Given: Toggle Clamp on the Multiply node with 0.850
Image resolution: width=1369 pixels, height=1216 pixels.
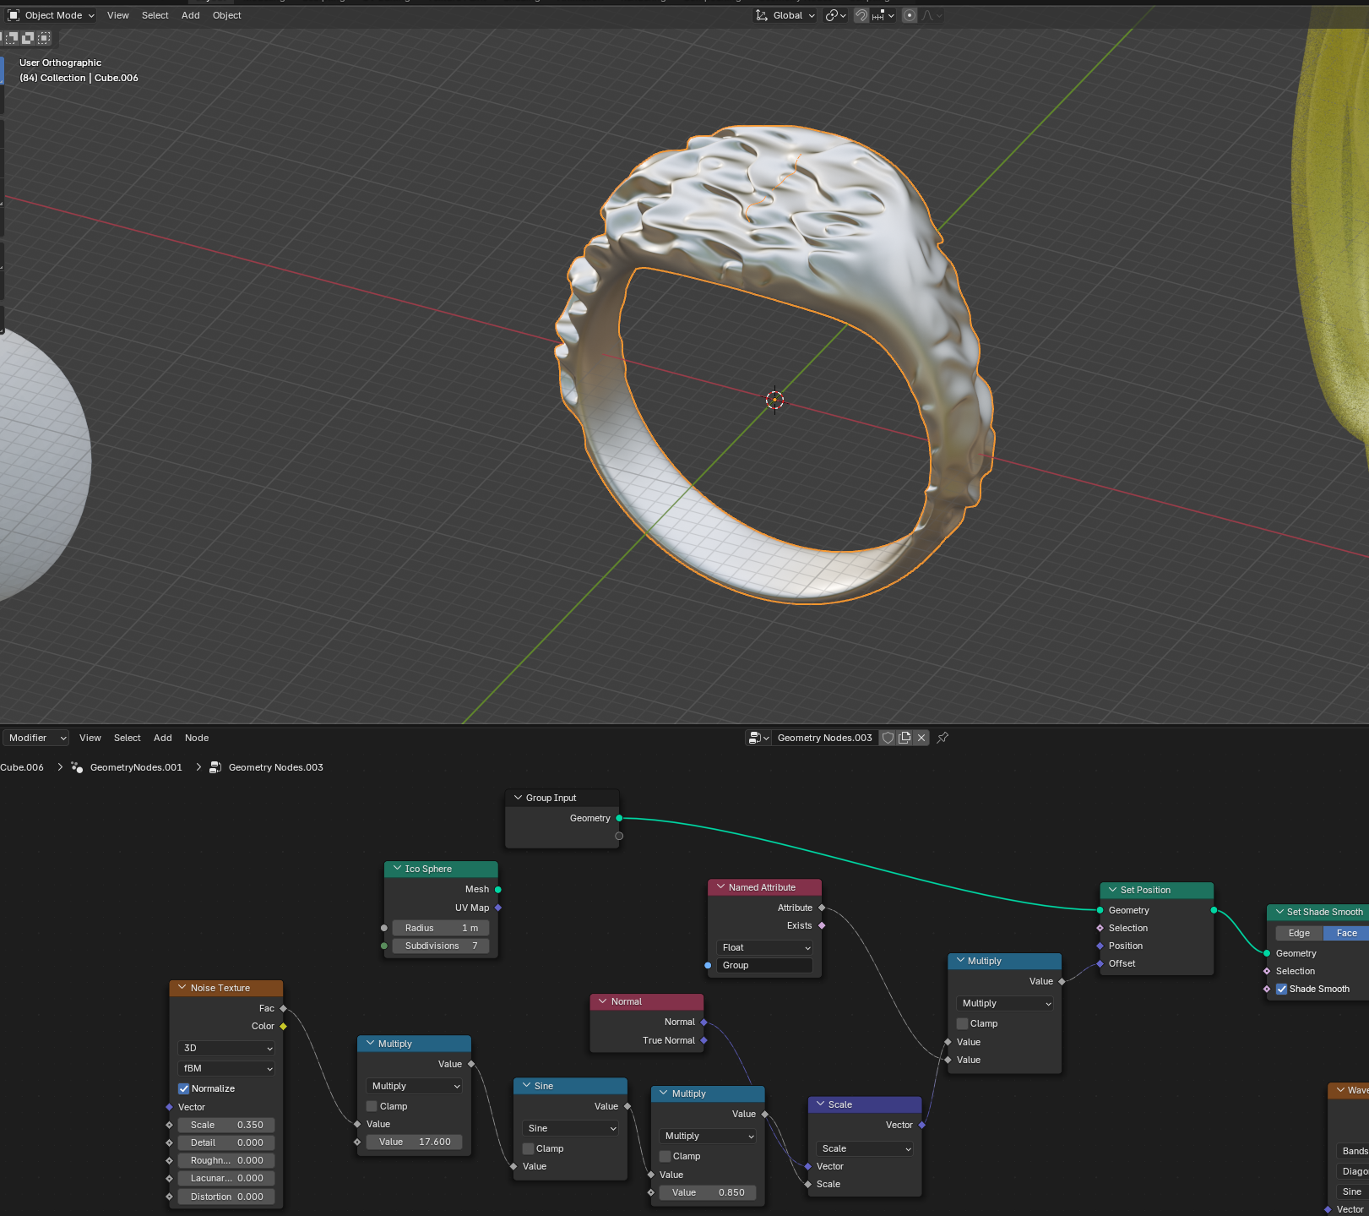Looking at the screenshot, I should point(665,1156).
